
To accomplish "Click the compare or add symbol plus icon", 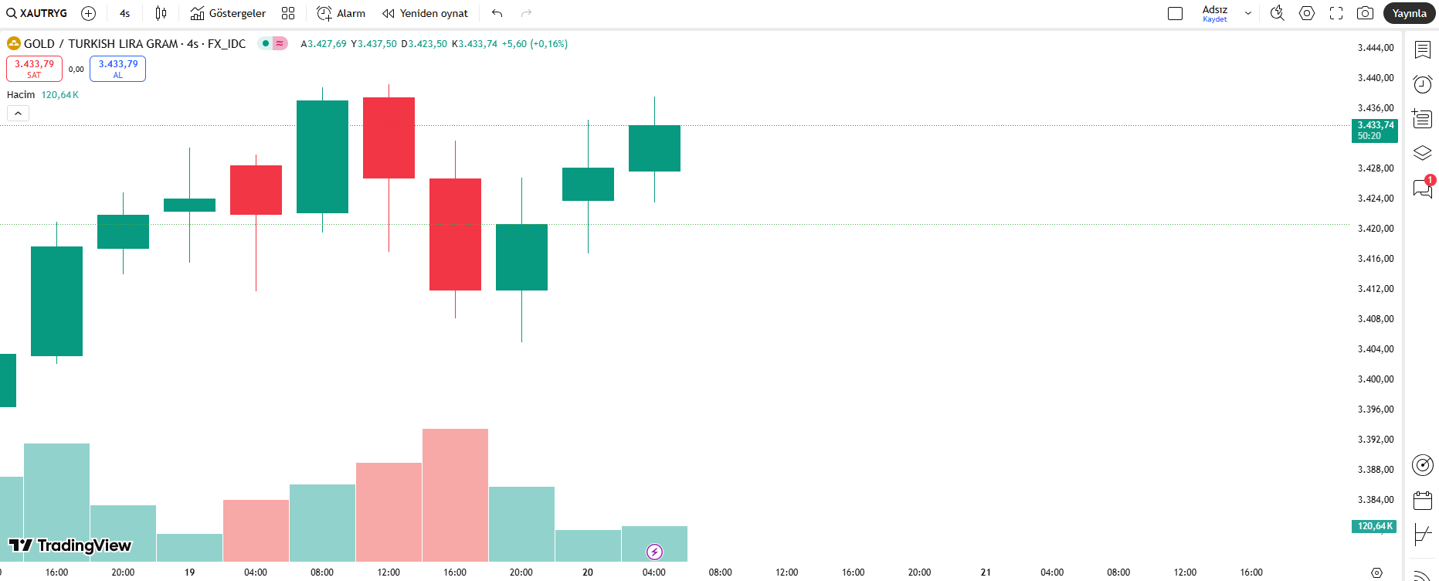I will (x=89, y=13).
